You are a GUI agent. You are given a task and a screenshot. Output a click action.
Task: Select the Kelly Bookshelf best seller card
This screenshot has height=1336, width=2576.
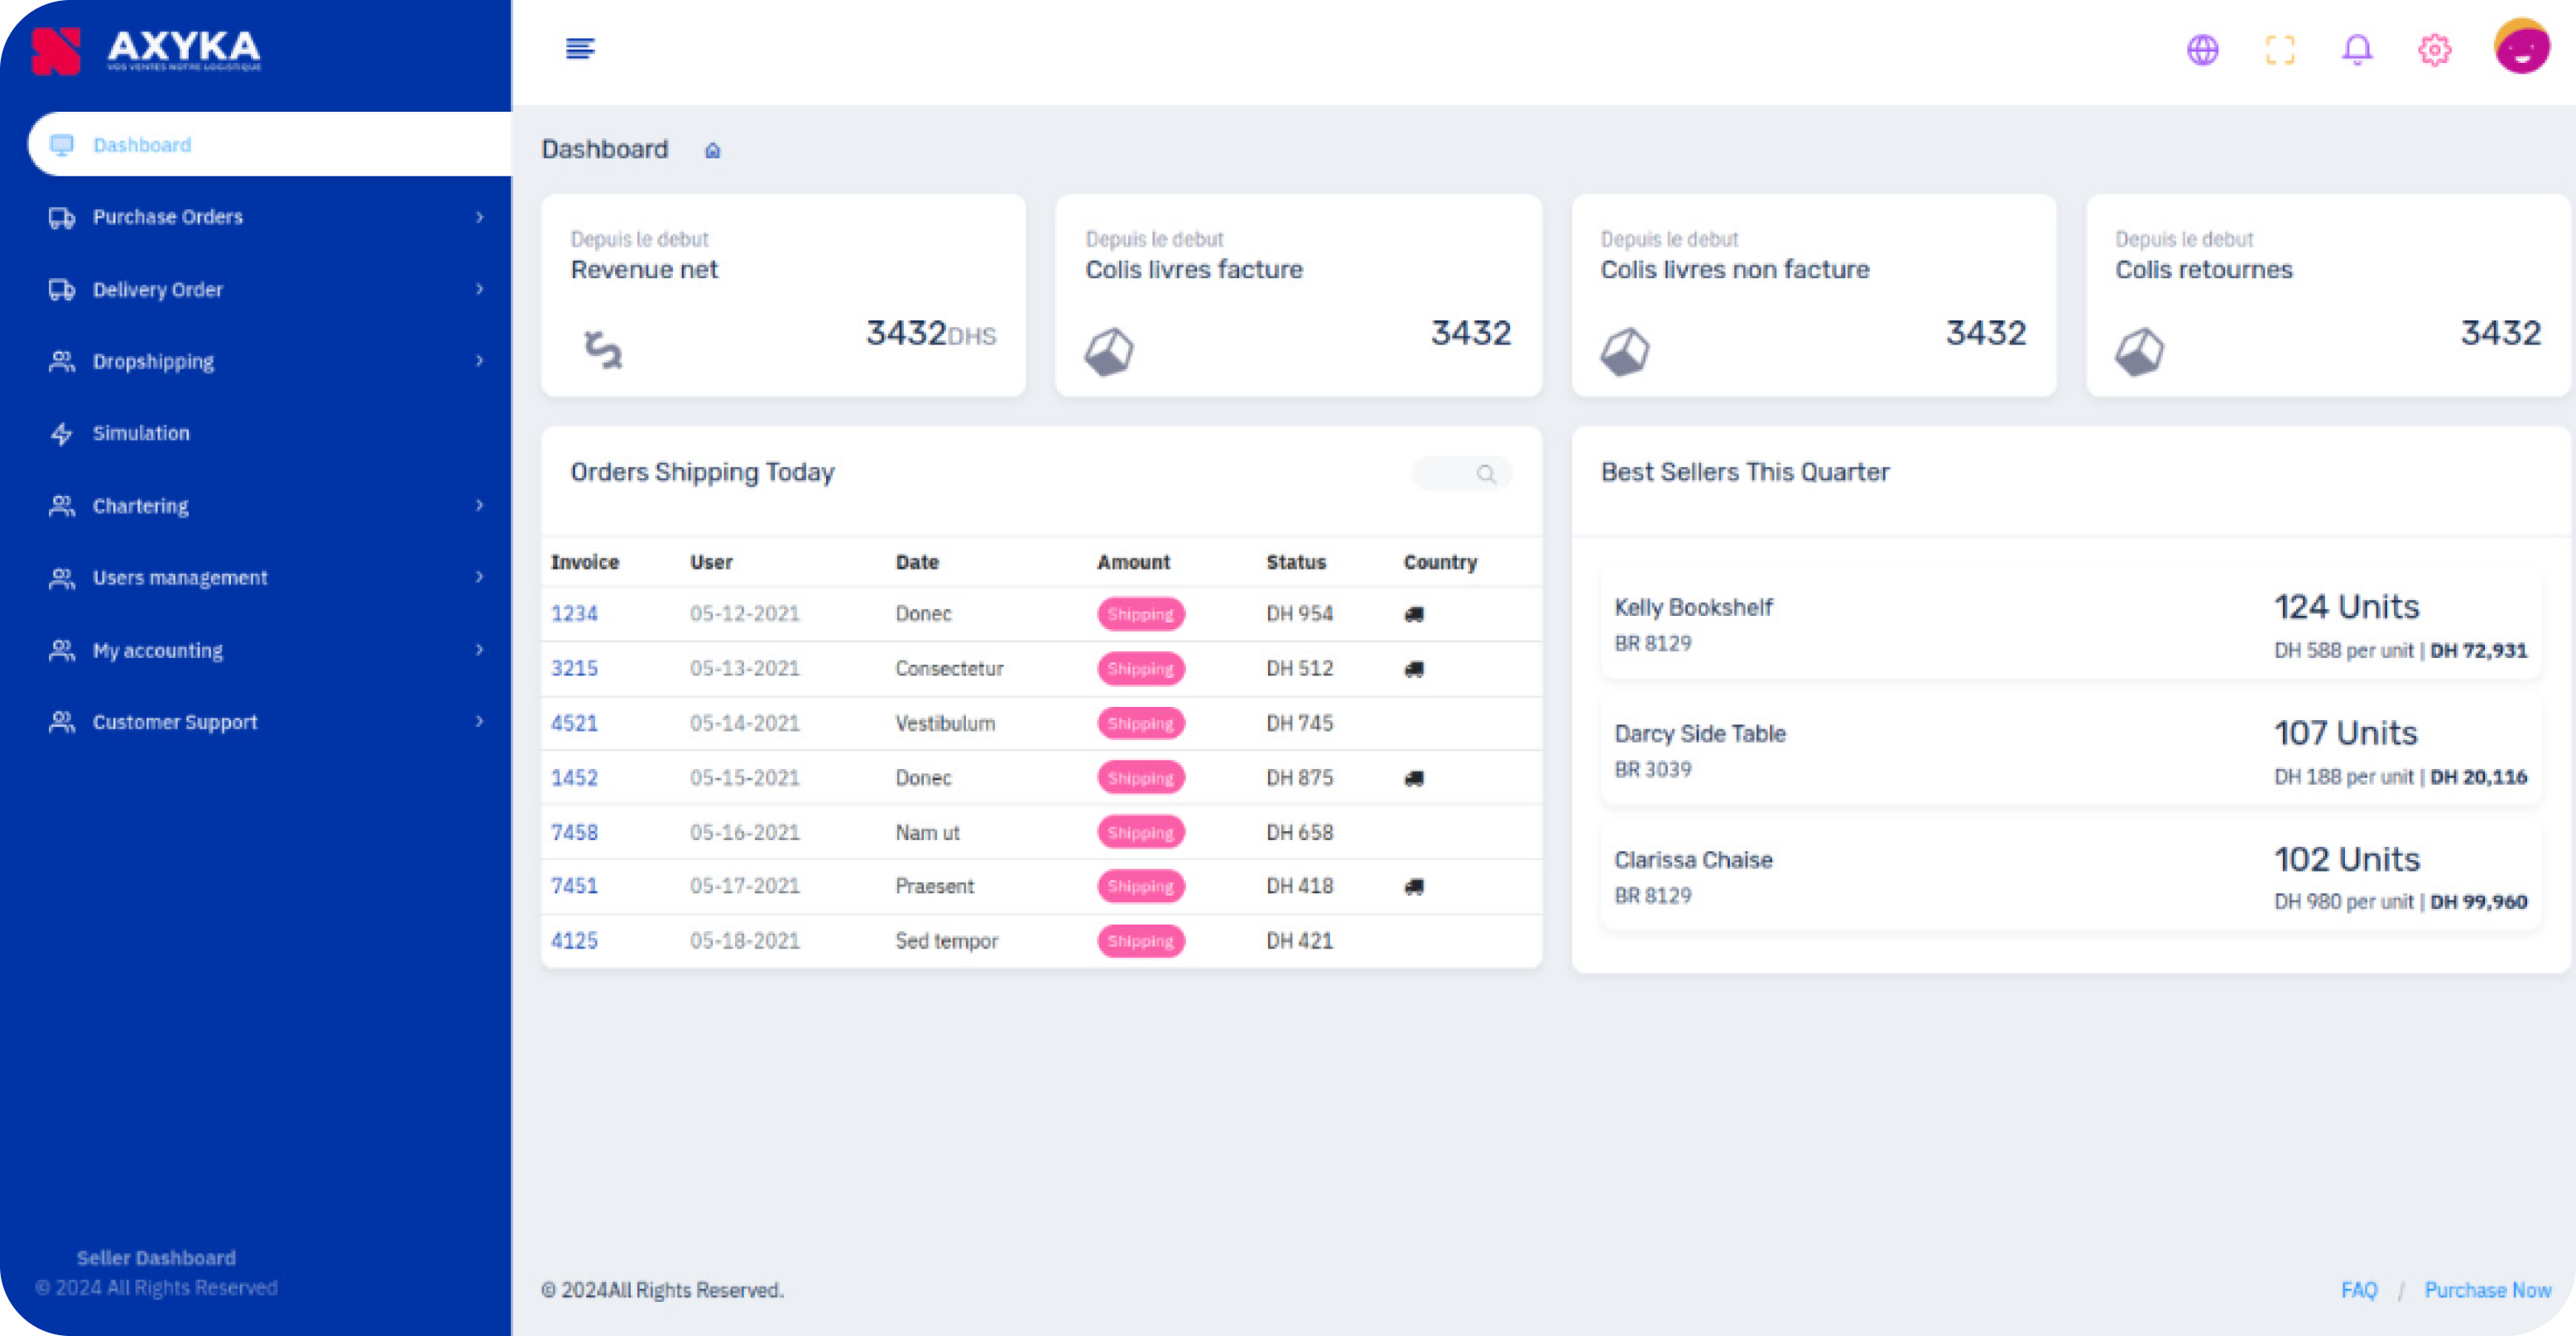2070,625
